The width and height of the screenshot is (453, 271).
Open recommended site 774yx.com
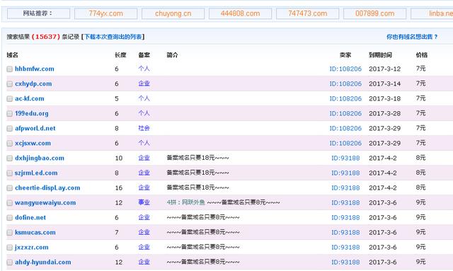105,13
